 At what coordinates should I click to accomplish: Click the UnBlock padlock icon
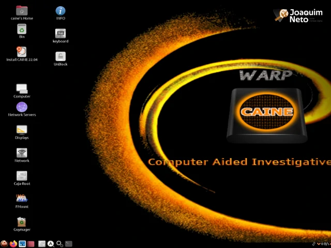tap(61, 56)
